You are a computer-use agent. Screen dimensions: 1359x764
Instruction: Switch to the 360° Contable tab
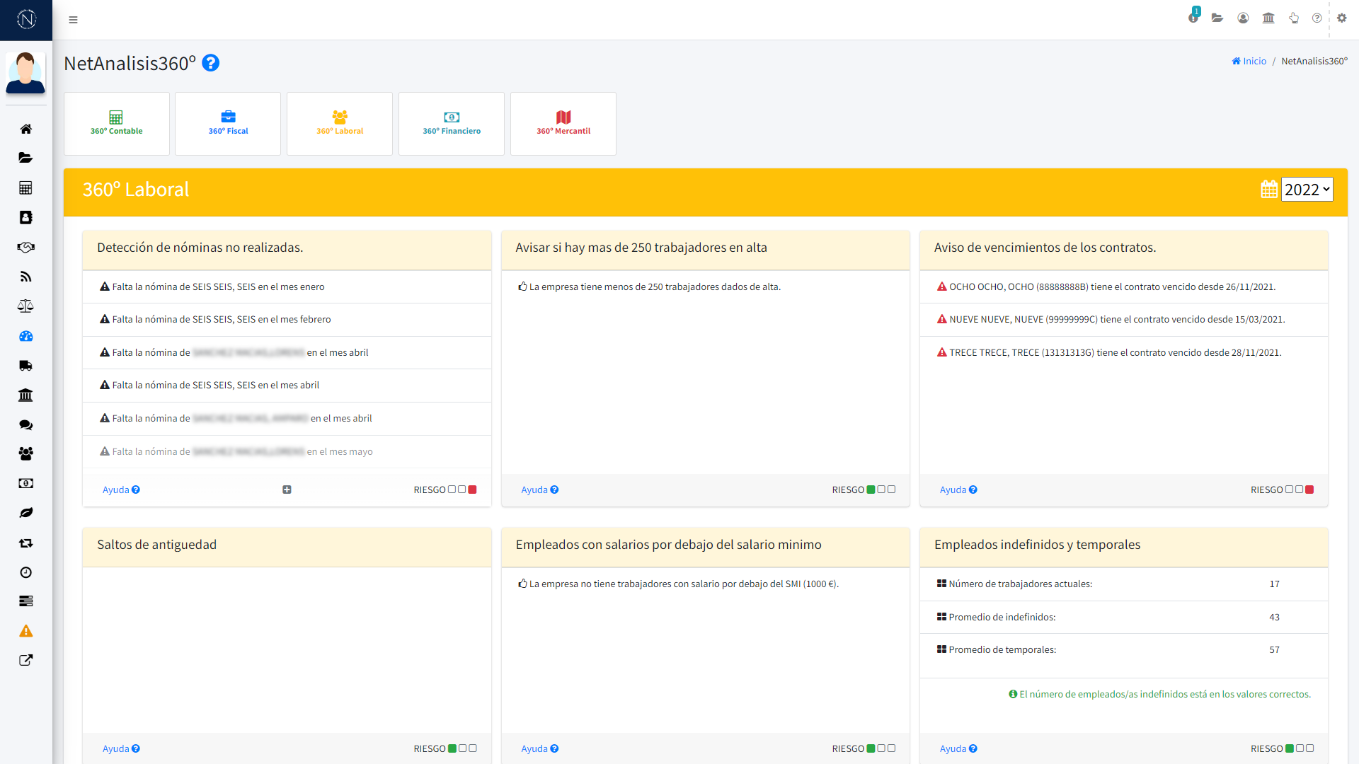(117, 123)
